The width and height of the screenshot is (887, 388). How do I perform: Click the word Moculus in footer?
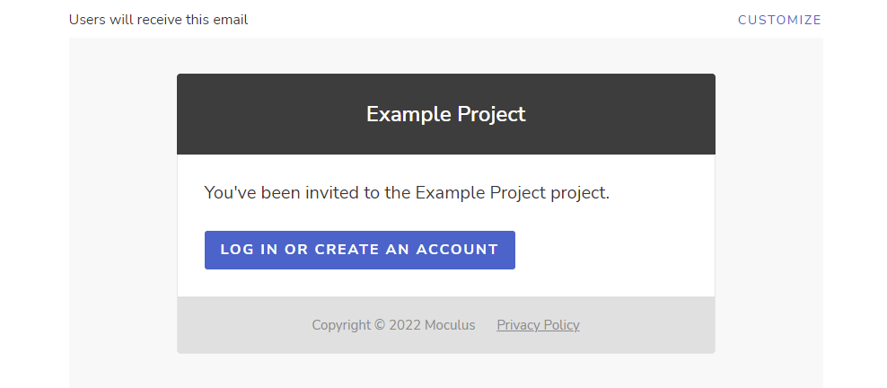(x=450, y=325)
